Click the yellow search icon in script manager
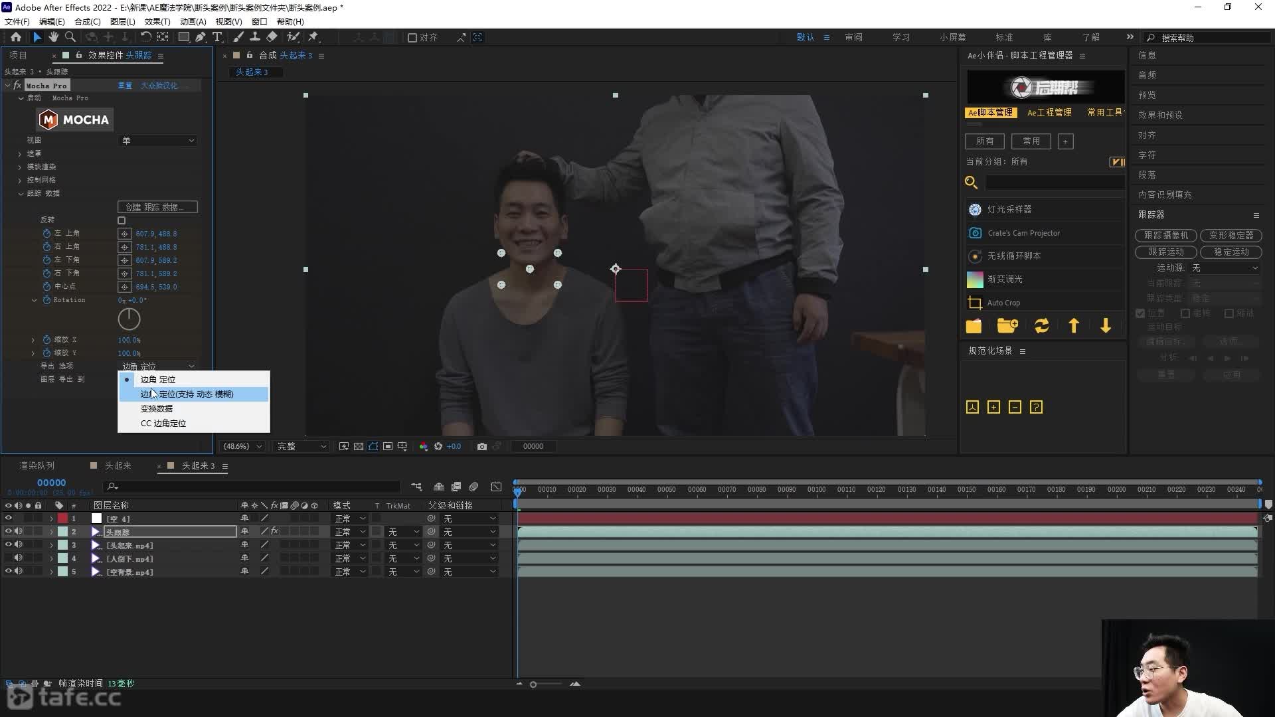 pyautogui.click(x=971, y=183)
